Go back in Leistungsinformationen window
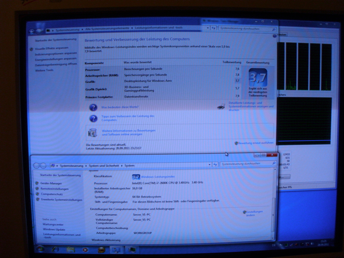 point(31,32)
